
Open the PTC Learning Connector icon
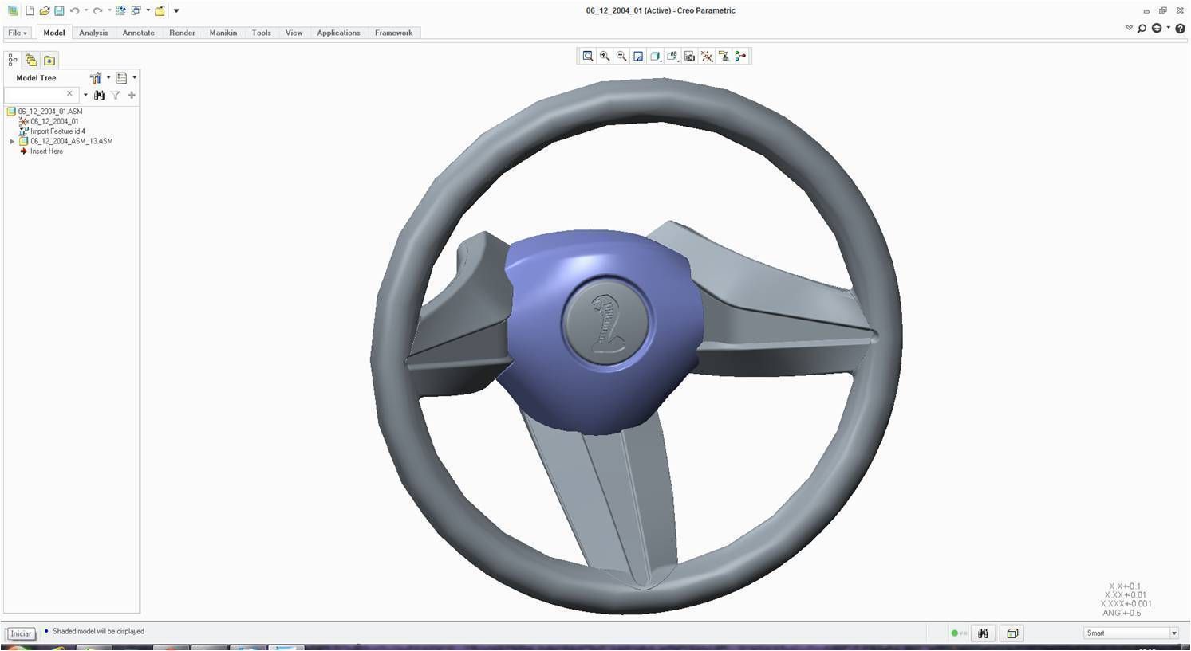coord(1157,29)
